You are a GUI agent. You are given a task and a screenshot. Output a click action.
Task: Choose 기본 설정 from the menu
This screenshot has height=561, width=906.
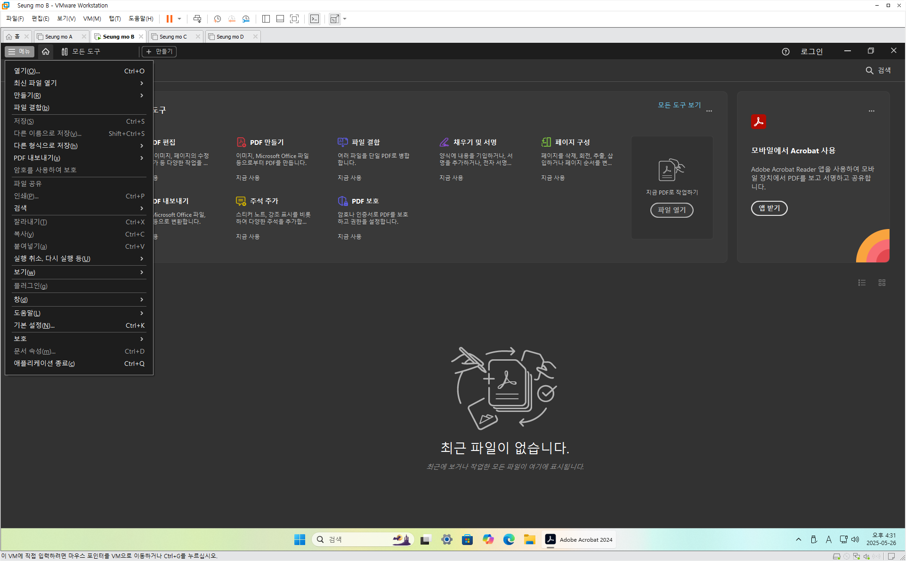point(34,325)
